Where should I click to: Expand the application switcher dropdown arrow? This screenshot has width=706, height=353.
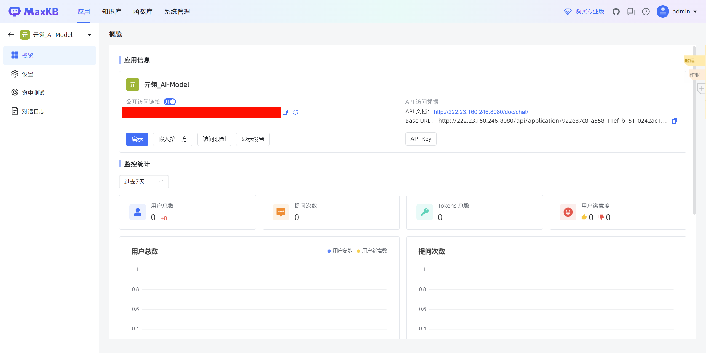pos(89,35)
